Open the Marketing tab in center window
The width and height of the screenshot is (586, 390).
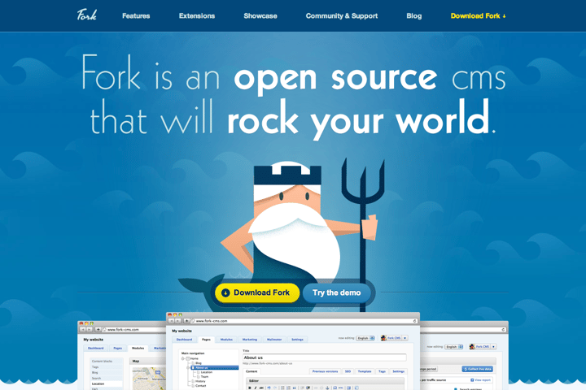[x=250, y=340]
